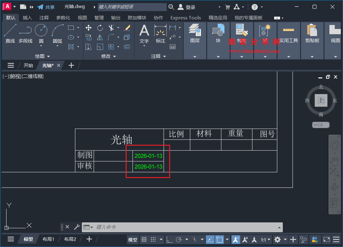Select the Rotate tool in the 修改 panel
This screenshot has width=343, height=247.
100,28
